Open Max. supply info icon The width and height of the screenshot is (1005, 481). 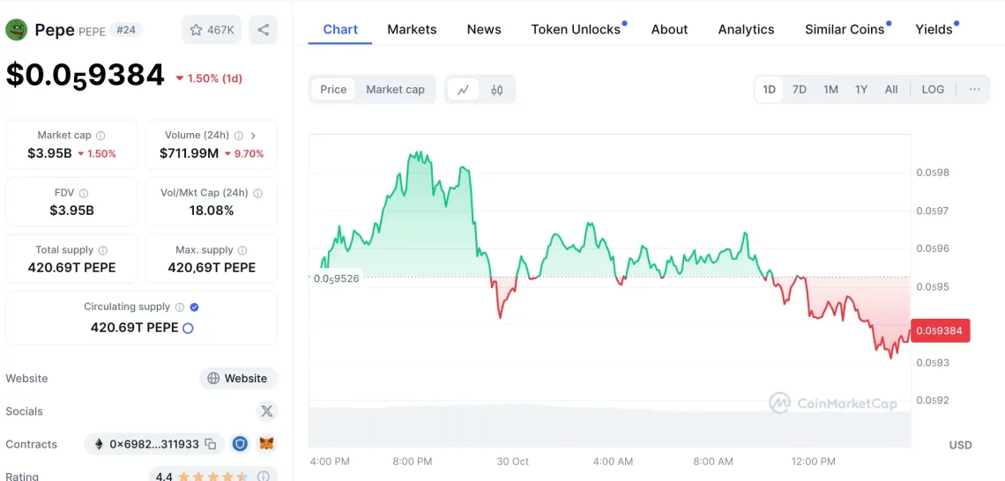(243, 250)
